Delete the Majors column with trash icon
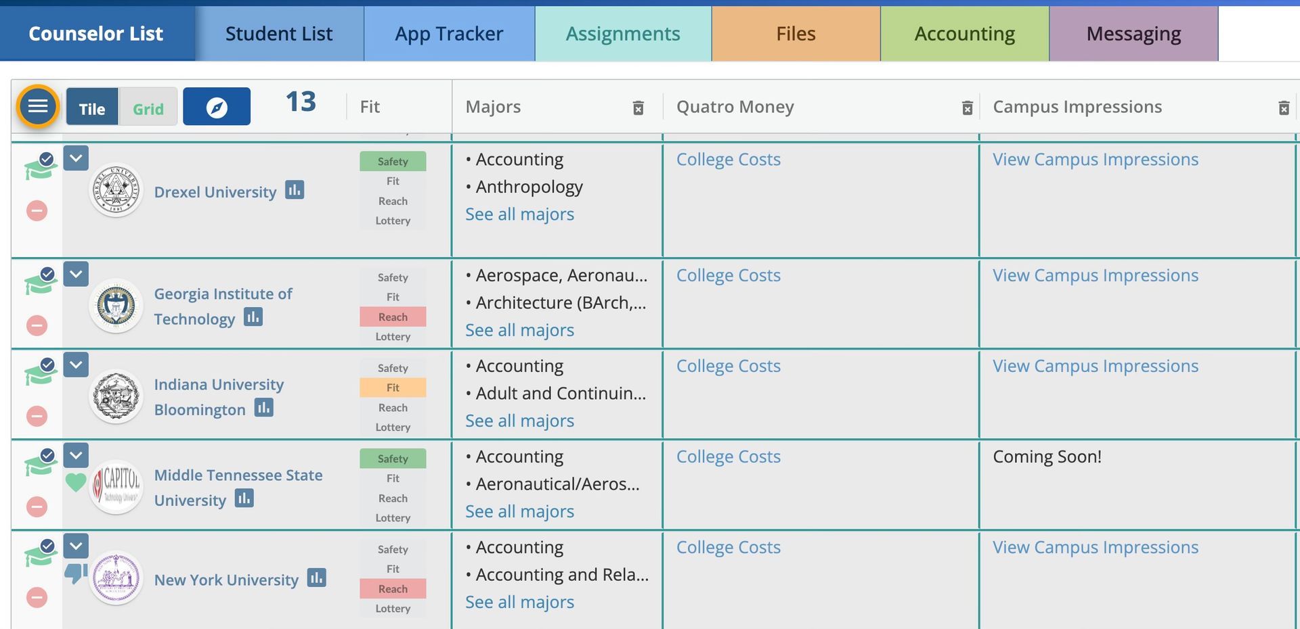The image size is (1300, 629). (638, 108)
